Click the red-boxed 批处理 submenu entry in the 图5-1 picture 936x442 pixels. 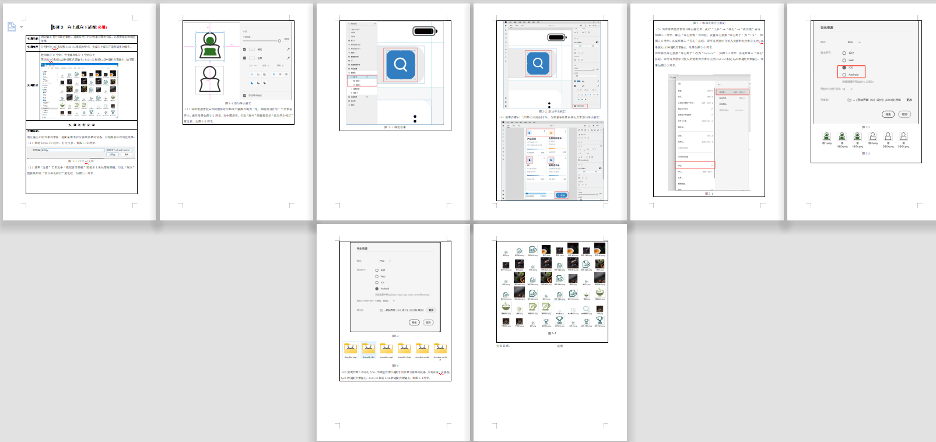point(732,92)
